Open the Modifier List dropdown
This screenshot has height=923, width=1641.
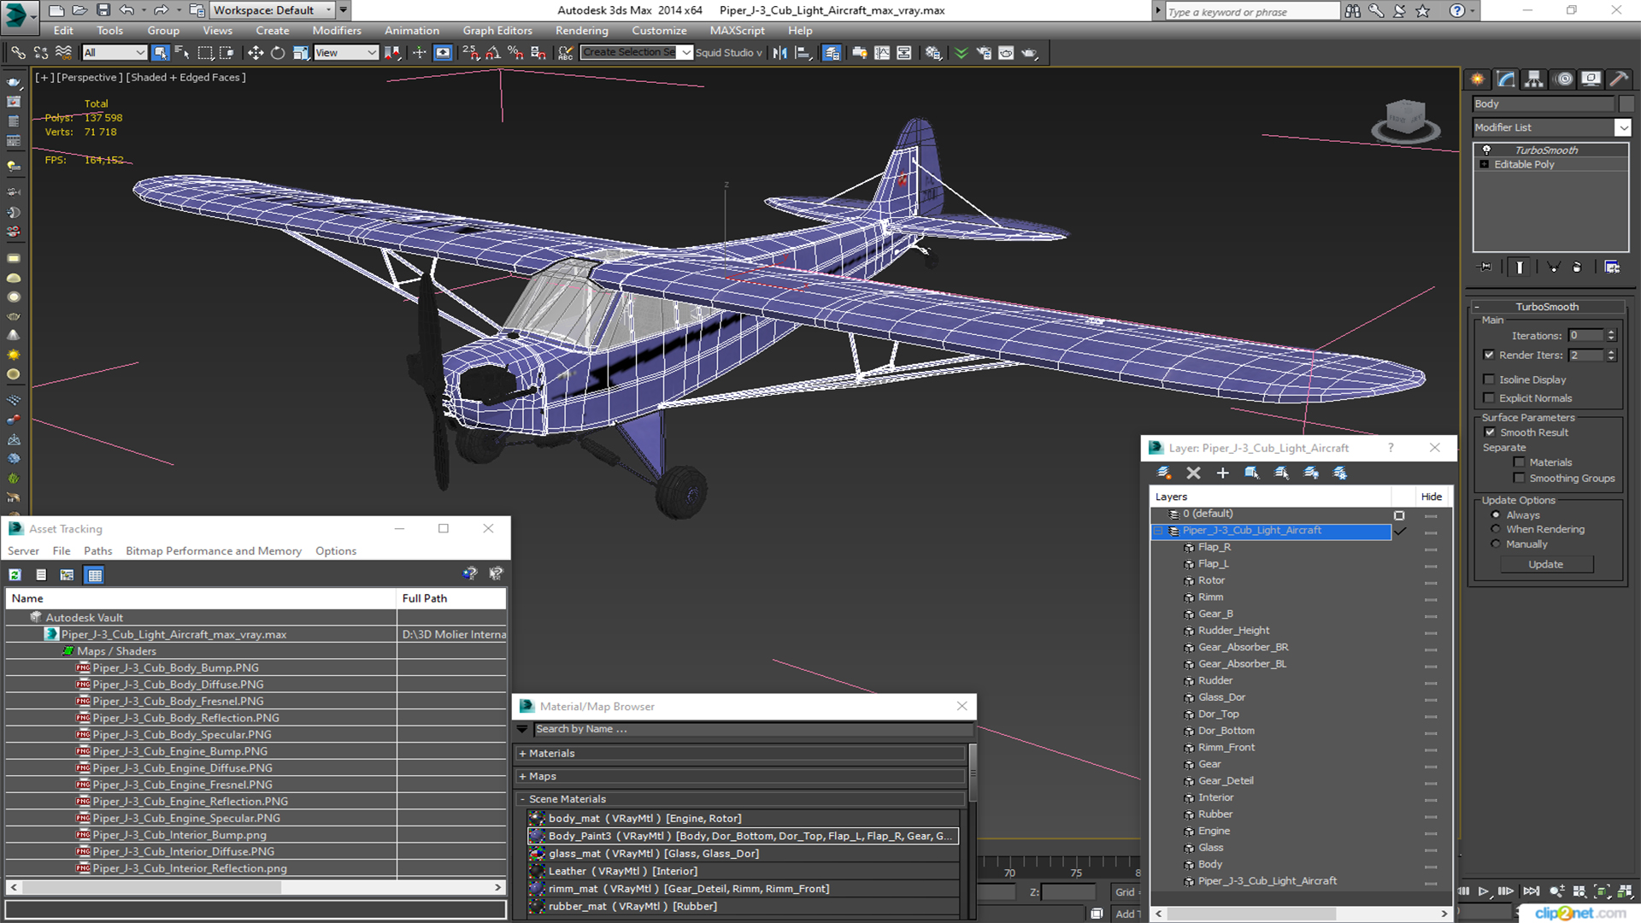point(1622,127)
